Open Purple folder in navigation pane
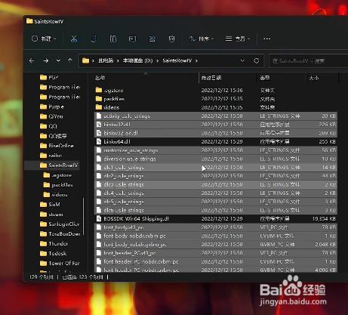The image size is (348, 315). pyautogui.click(x=52, y=107)
